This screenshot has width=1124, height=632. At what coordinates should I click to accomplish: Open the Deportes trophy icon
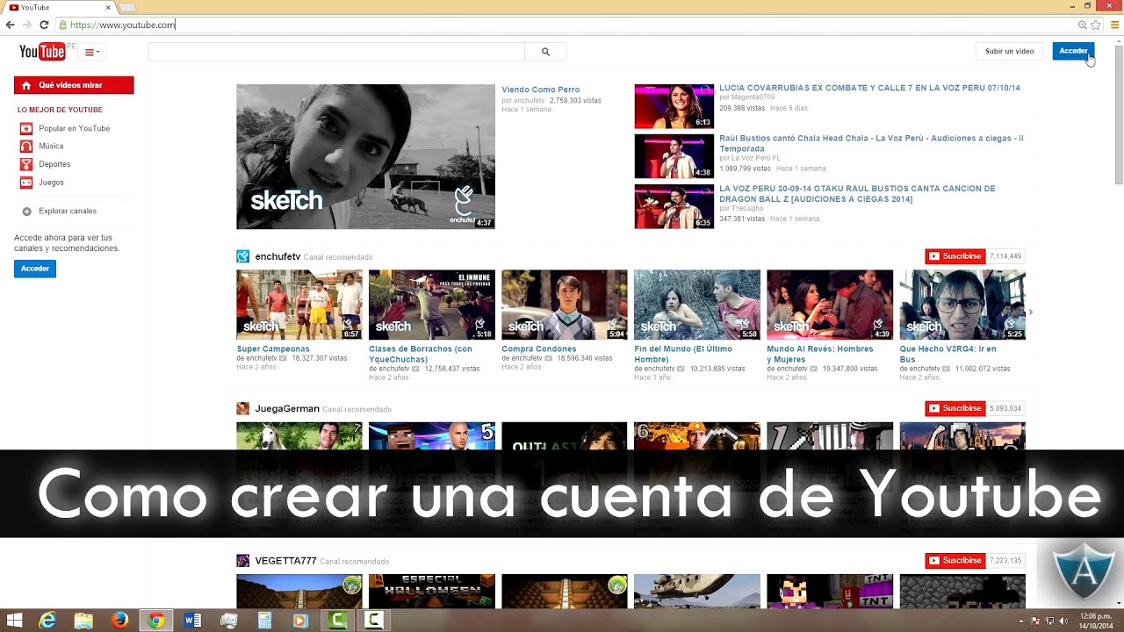tap(26, 164)
